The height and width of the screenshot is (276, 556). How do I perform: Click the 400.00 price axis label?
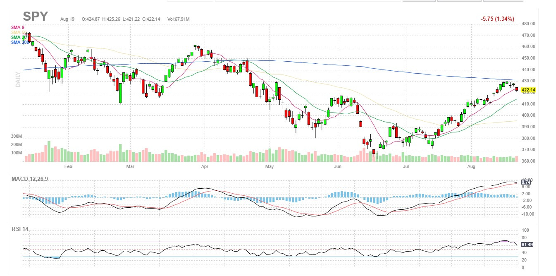click(x=529, y=115)
